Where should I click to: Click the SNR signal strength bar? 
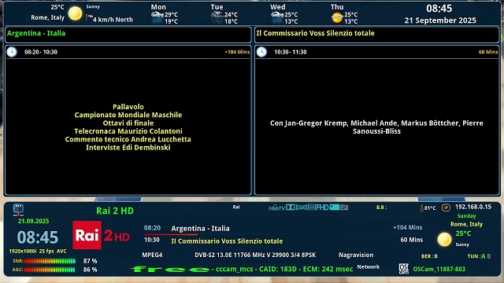pyautogui.click(x=50, y=261)
